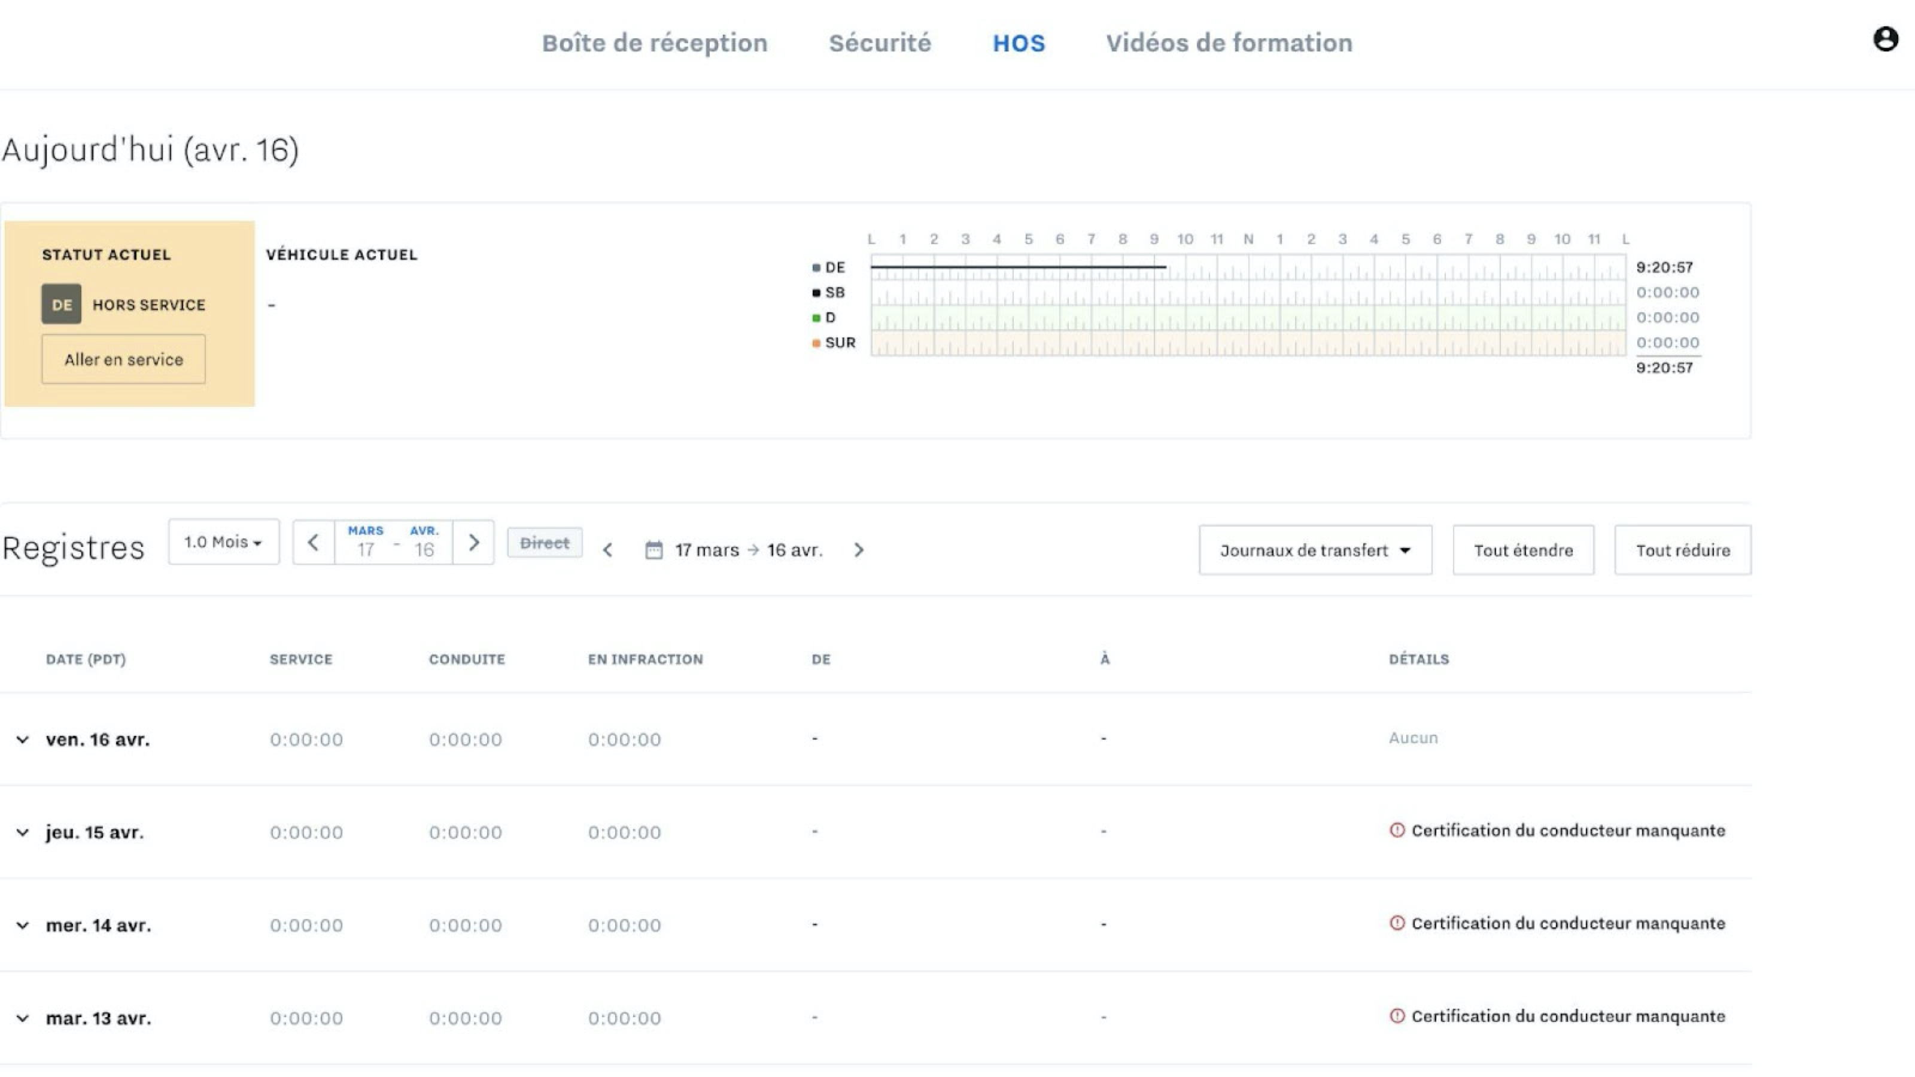This screenshot has width=1915, height=1077.
Task: Switch to the Sécurité tab
Action: pos(880,43)
